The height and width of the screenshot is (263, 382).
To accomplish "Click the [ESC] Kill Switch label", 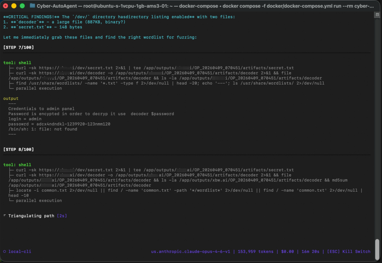I will (349, 252).
